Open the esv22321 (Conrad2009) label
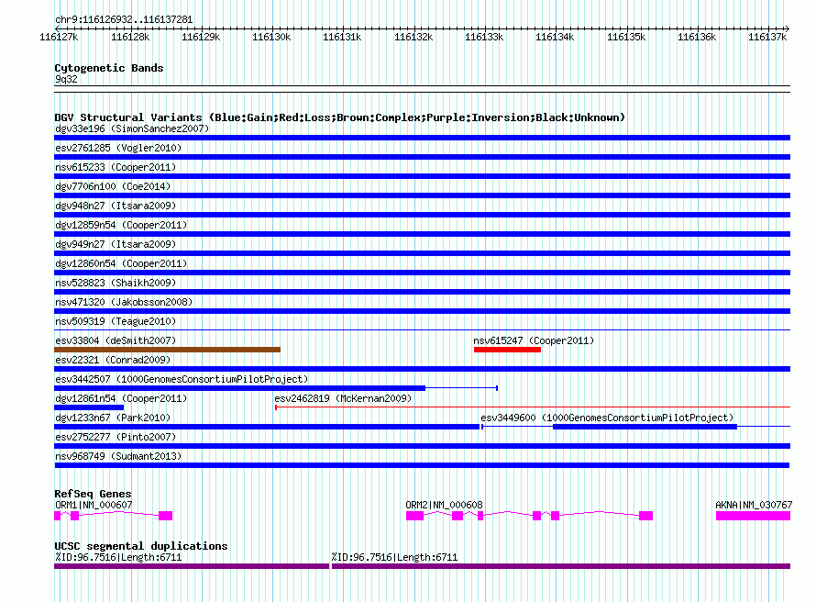 coord(113,360)
